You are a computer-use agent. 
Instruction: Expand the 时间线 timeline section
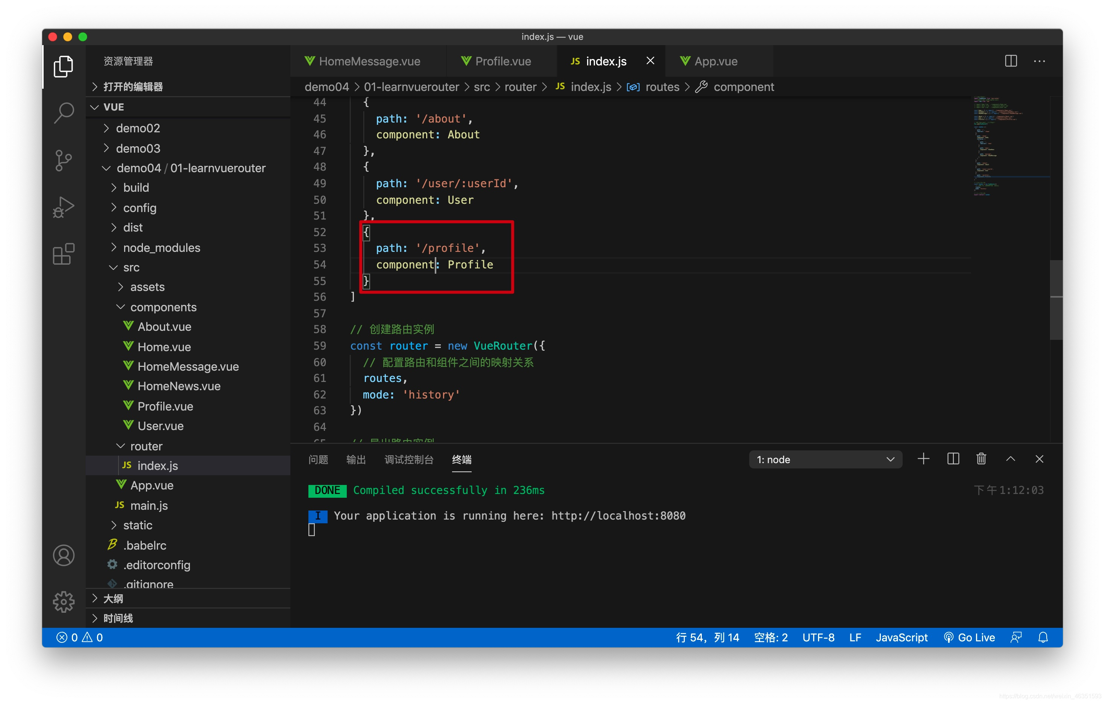point(188,618)
